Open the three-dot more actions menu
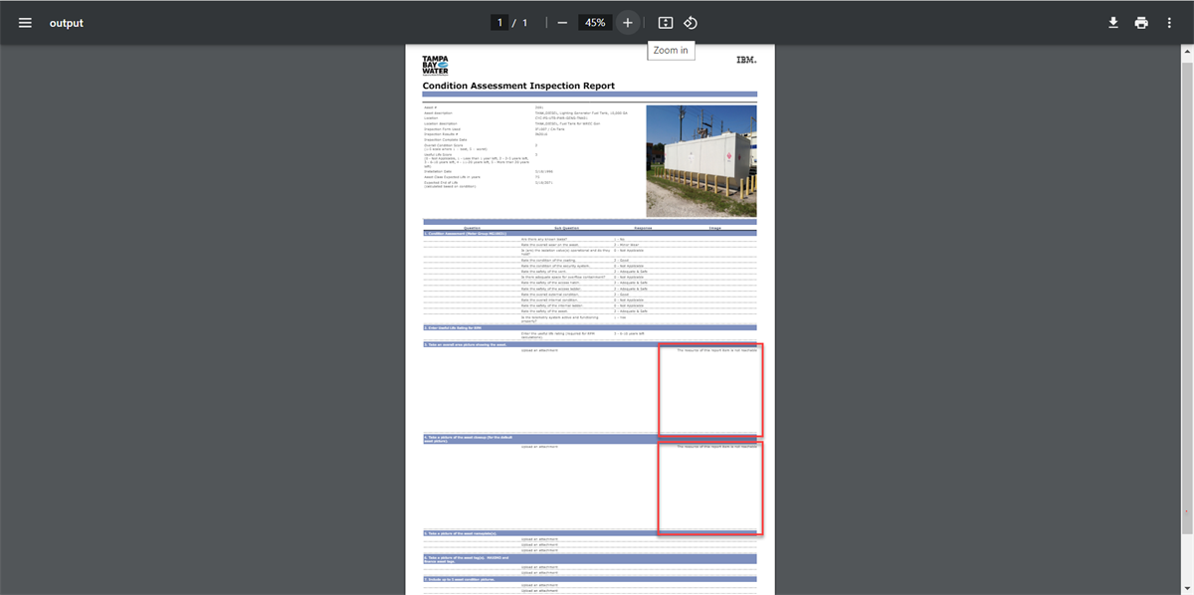 (1169, 23)
